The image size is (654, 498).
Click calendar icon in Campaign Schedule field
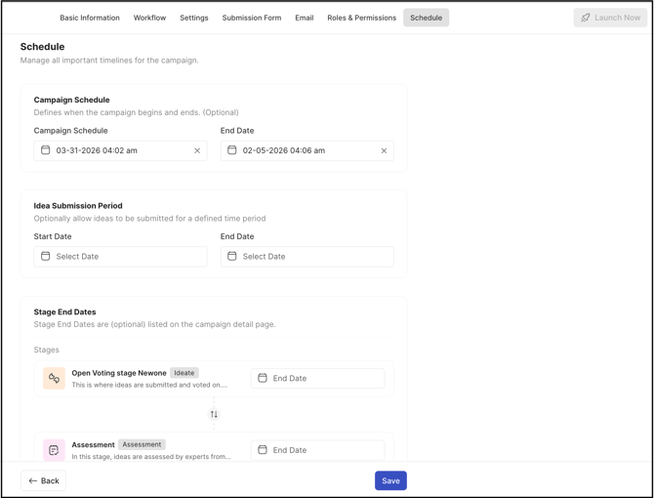click(45, 150)
